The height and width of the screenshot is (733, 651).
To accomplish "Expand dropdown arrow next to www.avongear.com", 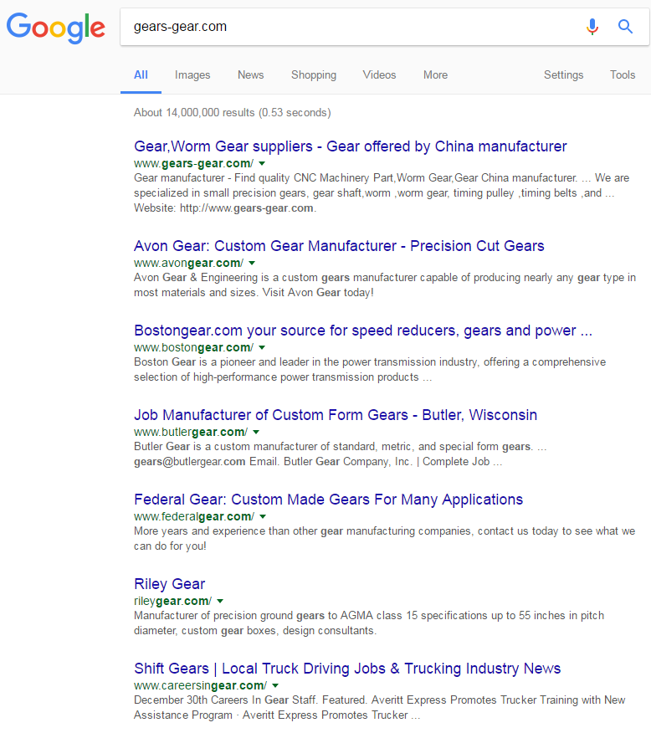I will click(252, 264).
